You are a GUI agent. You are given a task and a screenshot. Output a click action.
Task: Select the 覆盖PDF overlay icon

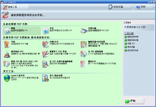83,64
